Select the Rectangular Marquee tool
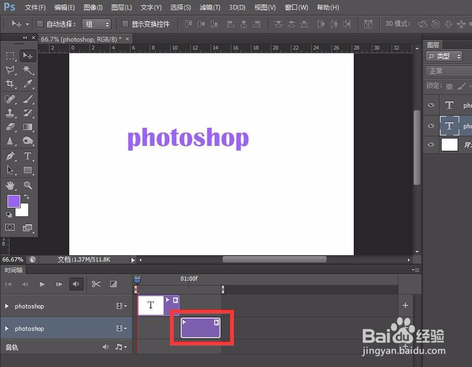 tap(10, 56)
